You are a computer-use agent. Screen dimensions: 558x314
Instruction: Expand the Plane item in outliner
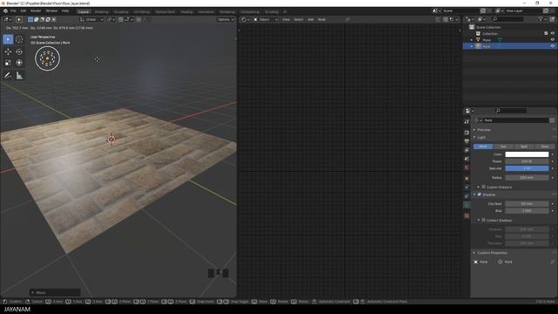pyautogui.click(x=472, y=40)
